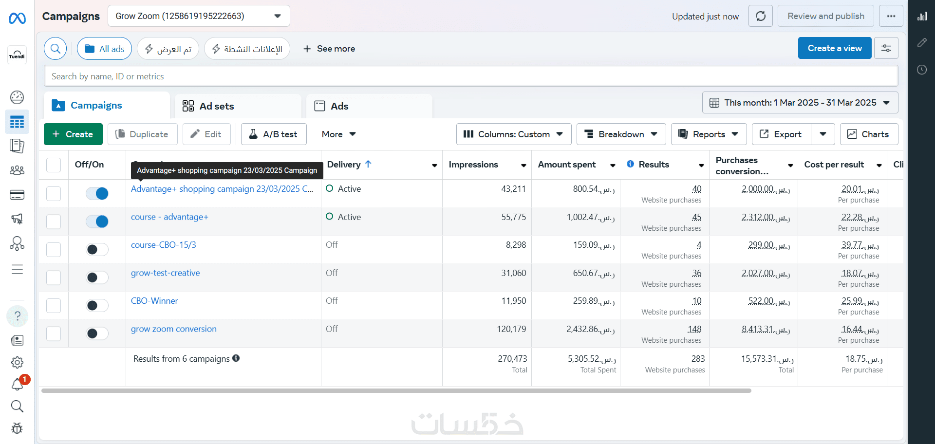Click See more filters option
Viewport: 935px width, 444px height.
click(x=329, y=49)
